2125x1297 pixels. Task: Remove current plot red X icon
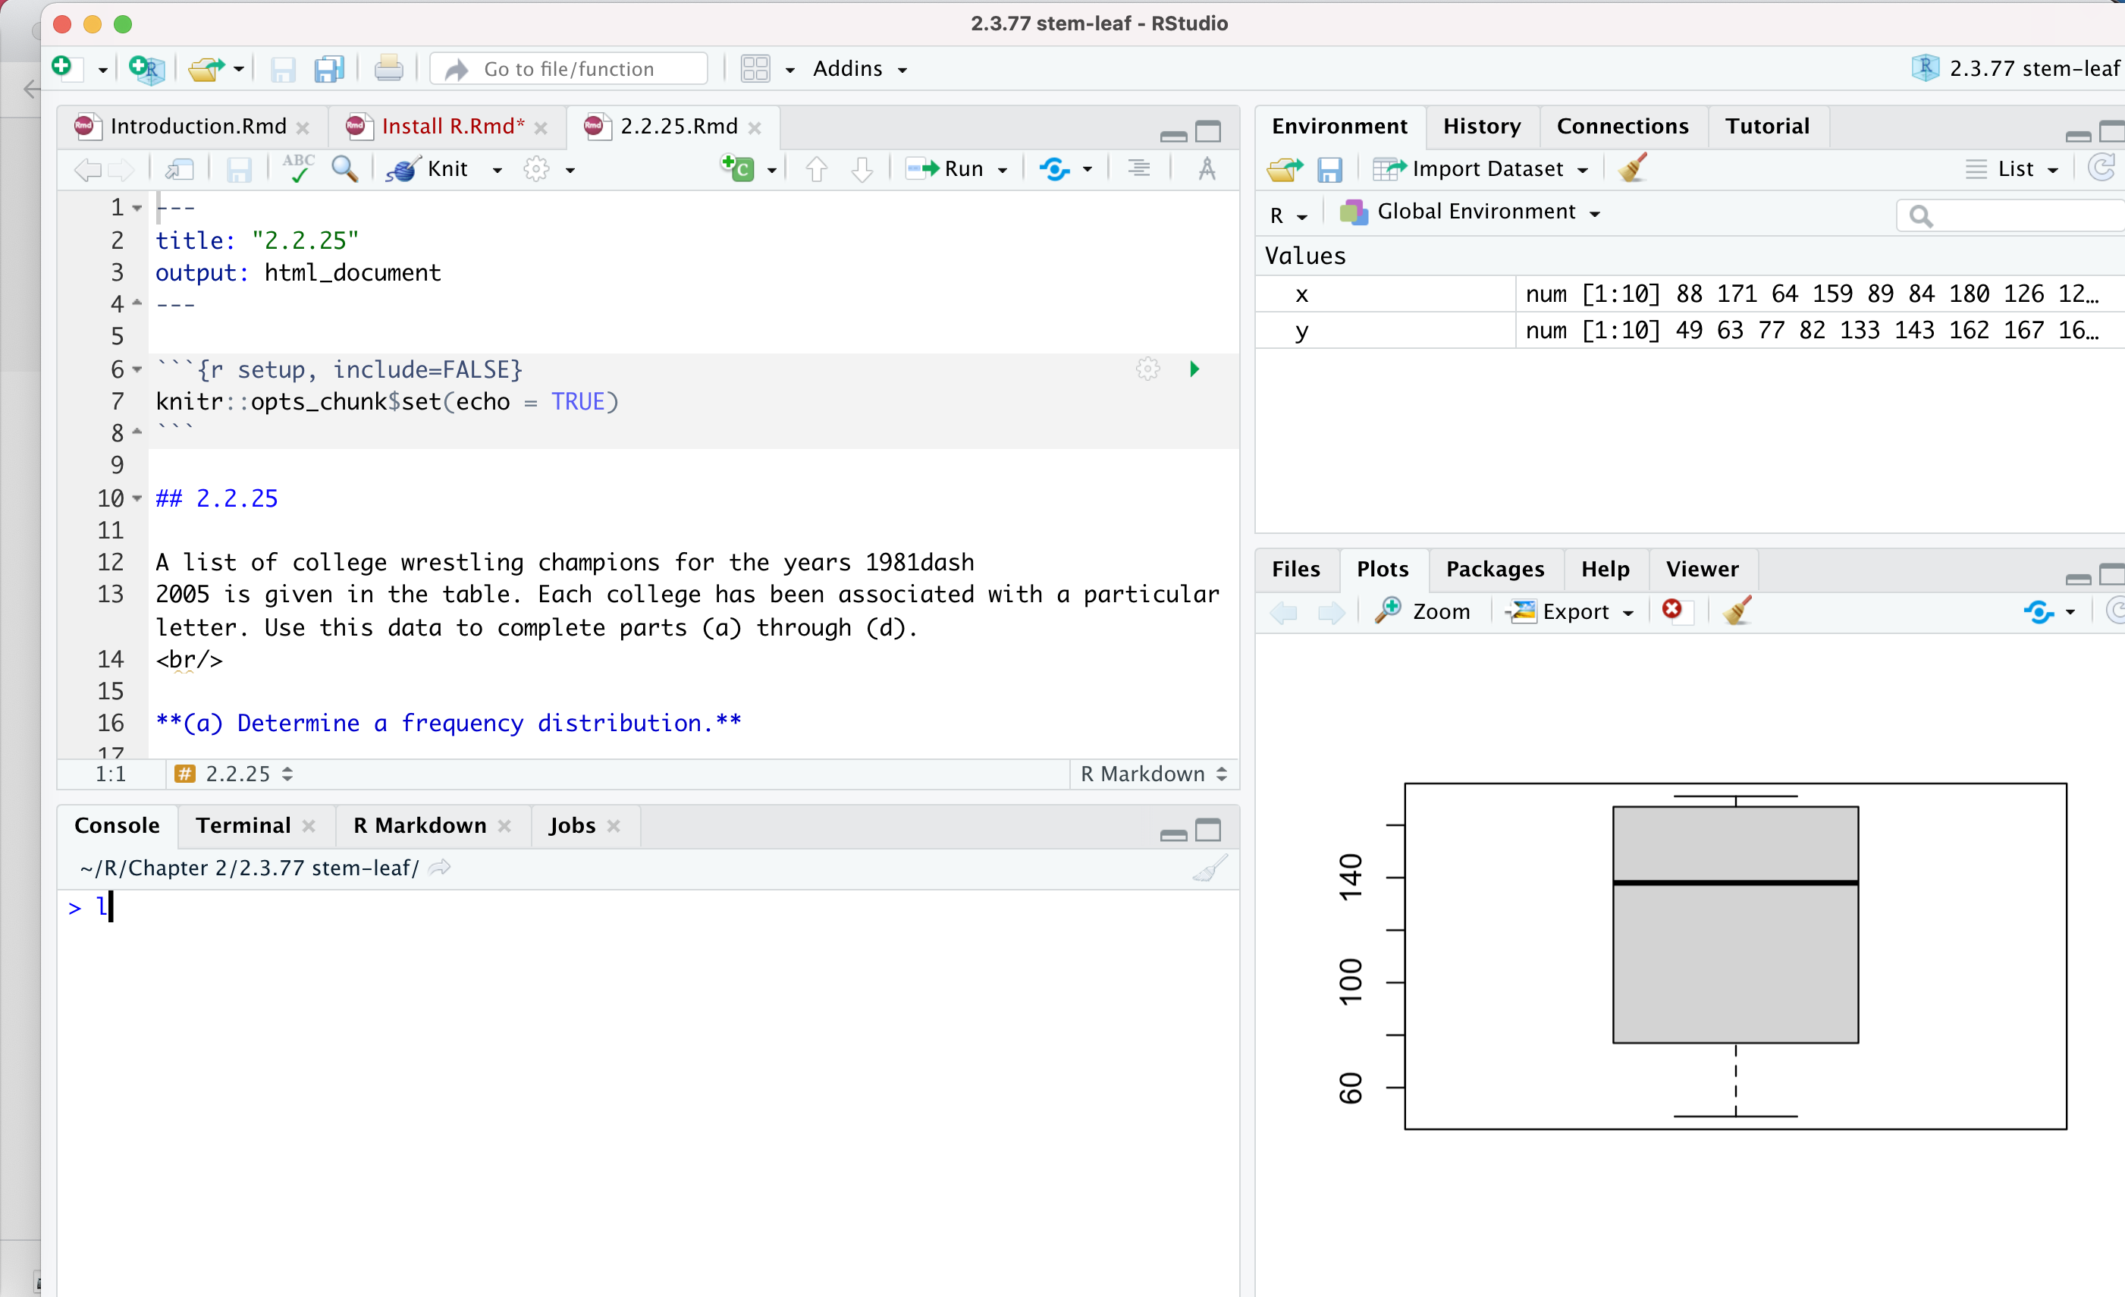[x=1672, y=611]
